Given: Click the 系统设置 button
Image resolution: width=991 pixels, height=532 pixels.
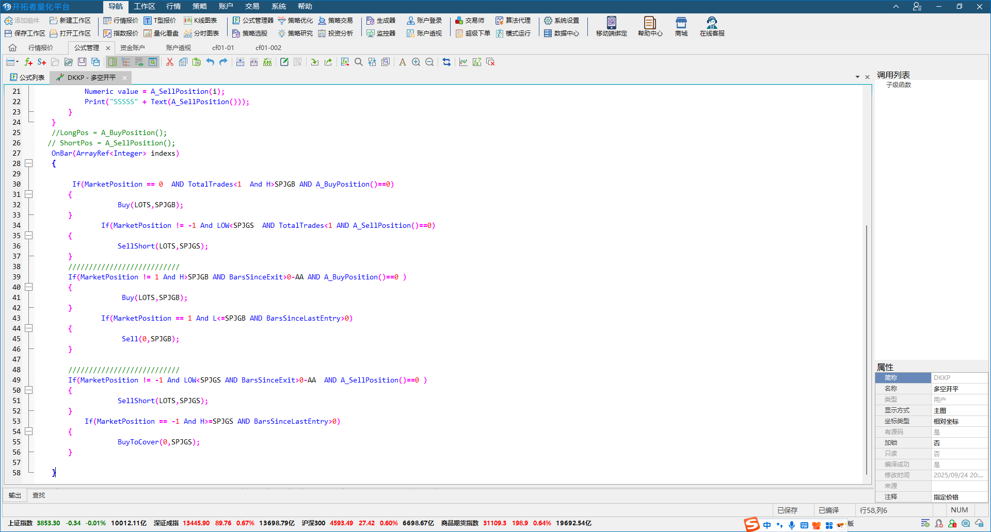Looking at the screenshot, I should coord(562,21).
